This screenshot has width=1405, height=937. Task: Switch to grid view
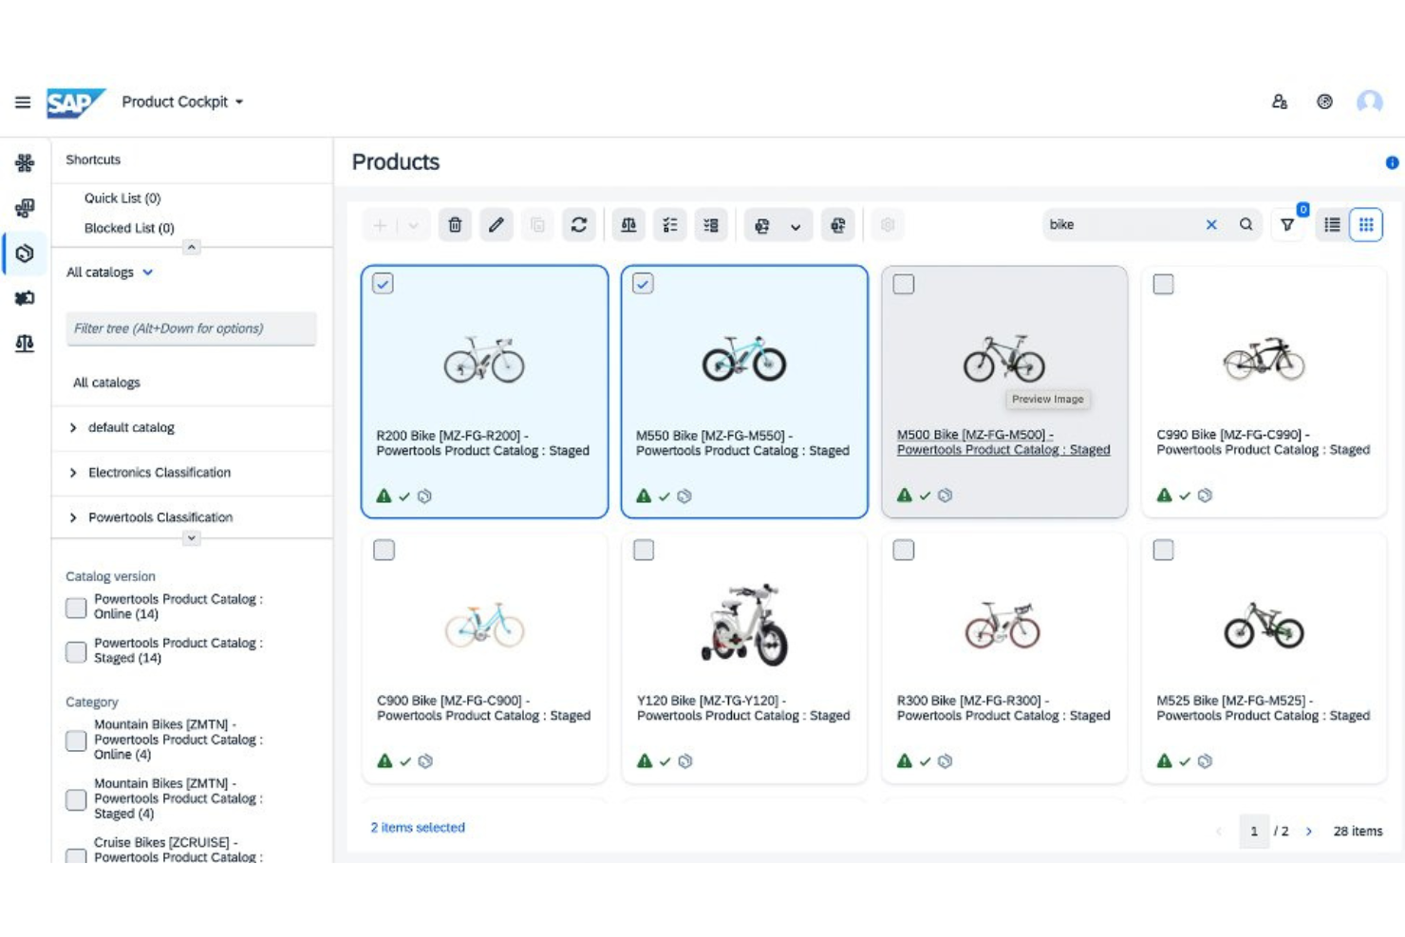tap(1366, 225)
